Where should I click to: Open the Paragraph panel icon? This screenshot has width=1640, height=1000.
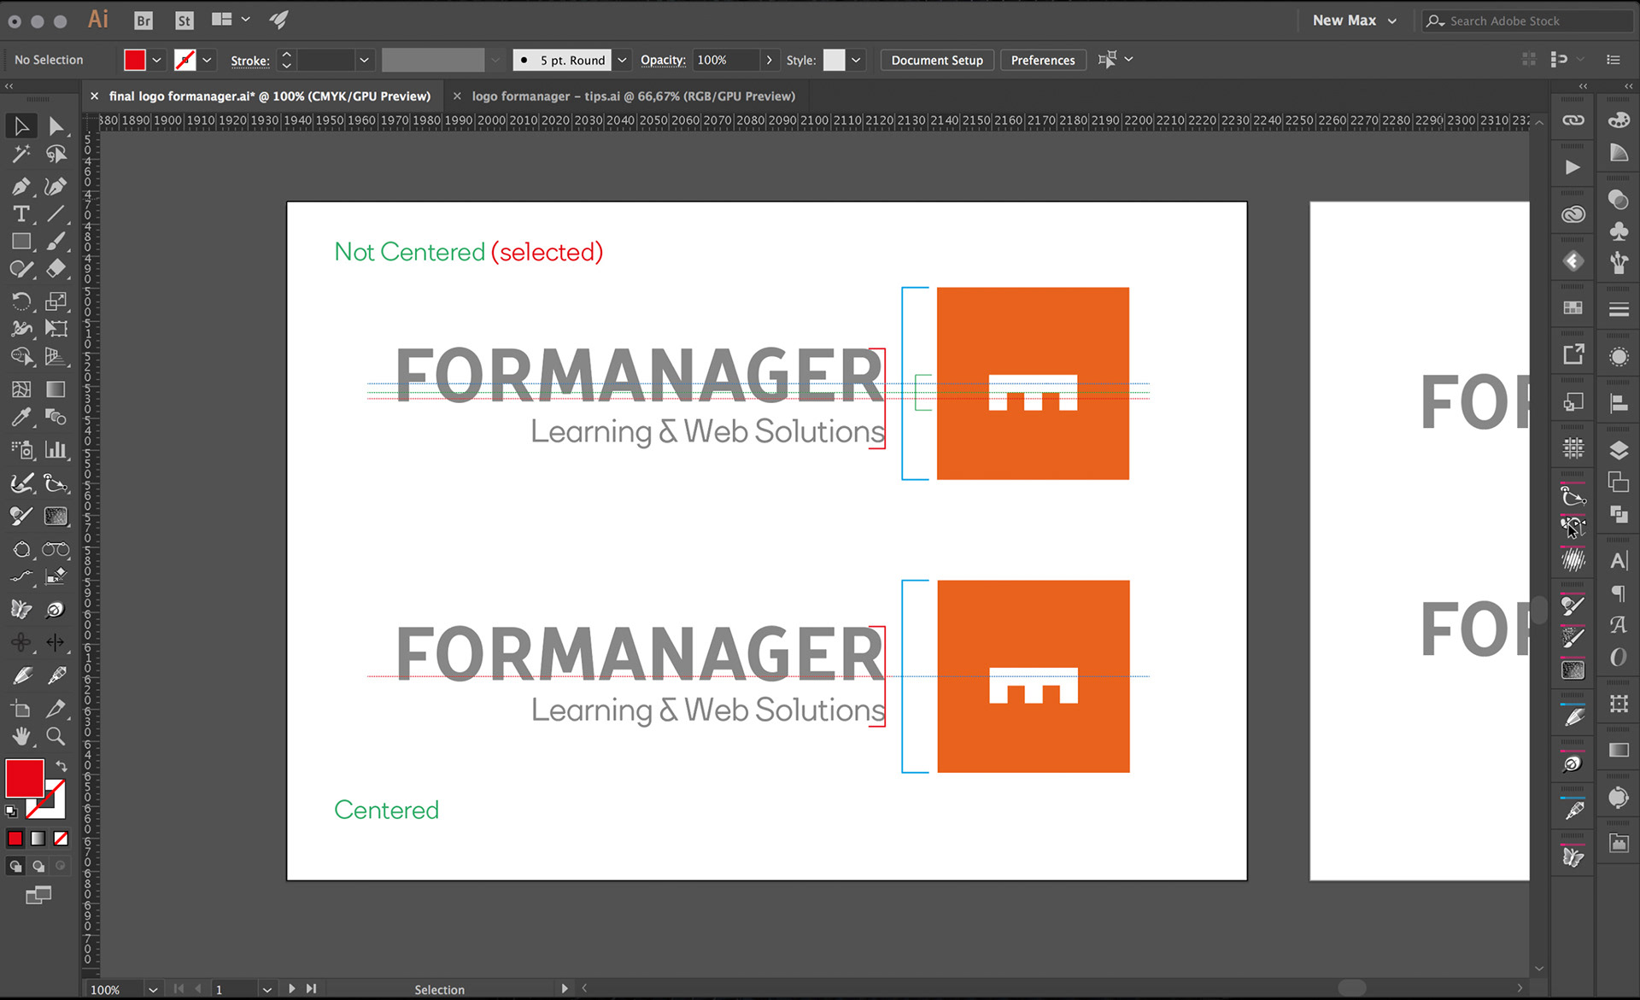point(1619,594)
